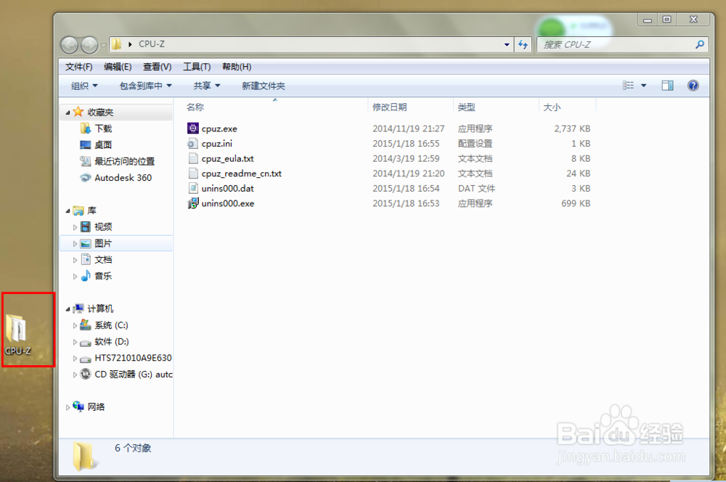The width and height of the screenshot is (726, 482).
Task: Expand the 网络 node
Action: [68, 407]
